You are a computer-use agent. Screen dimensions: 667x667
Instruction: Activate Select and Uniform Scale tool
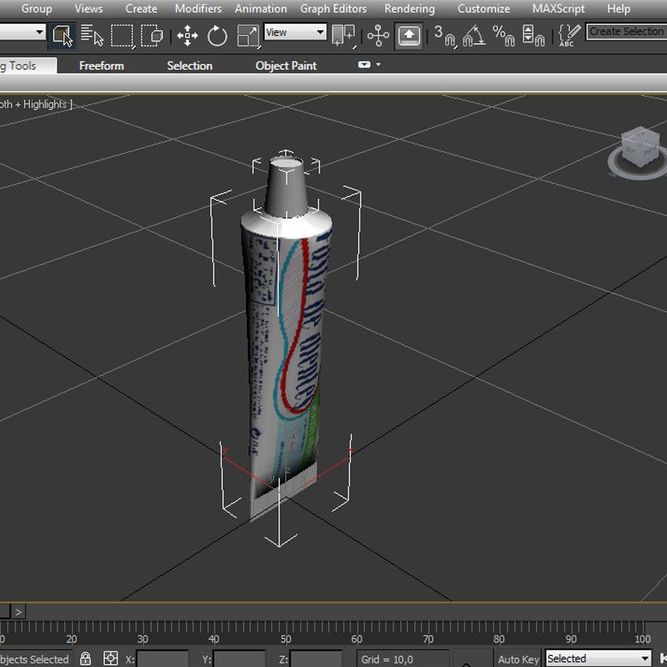pos(247,36)
